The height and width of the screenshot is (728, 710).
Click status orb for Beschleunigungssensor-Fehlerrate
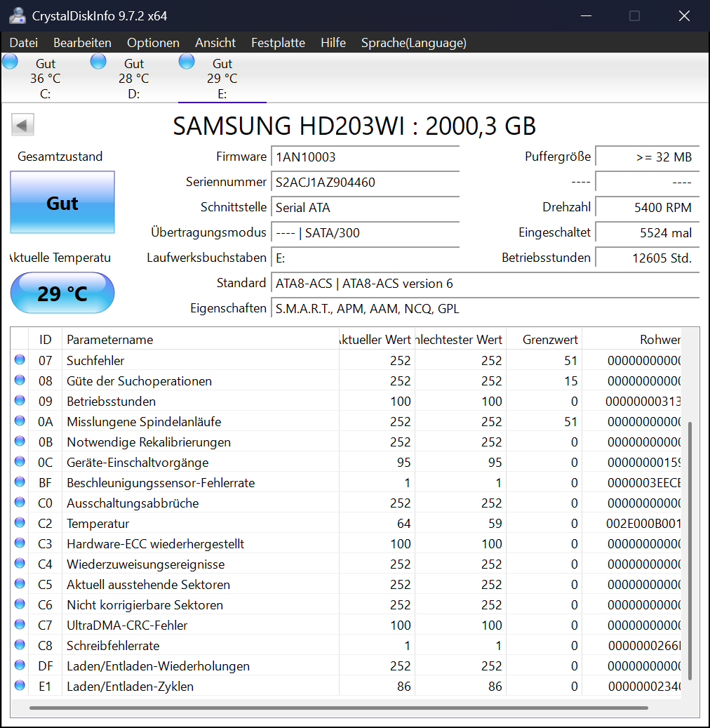(x=20, y=482)
